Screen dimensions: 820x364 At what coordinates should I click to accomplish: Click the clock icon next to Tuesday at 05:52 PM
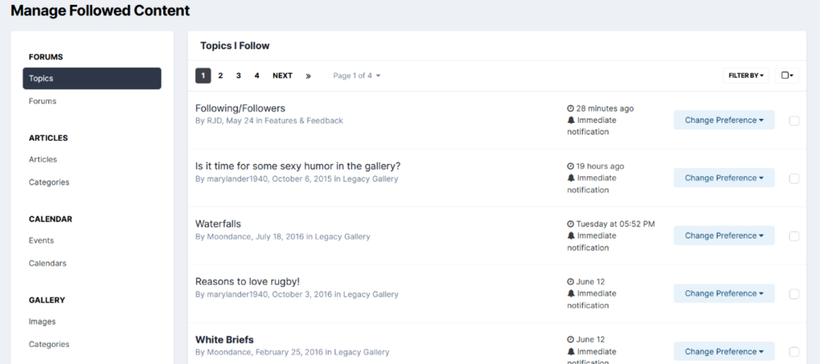(571, 224)
